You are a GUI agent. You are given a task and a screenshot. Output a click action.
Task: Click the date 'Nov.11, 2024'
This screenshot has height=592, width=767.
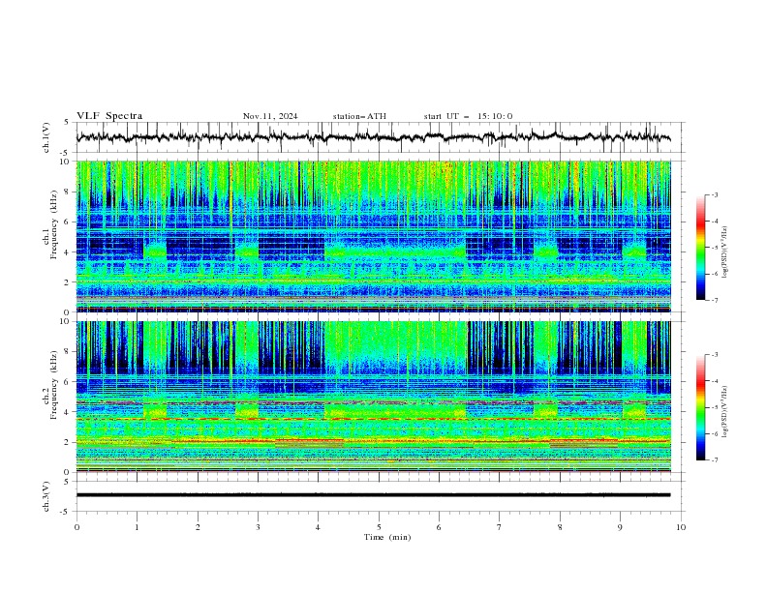click(x=270, y=116)
